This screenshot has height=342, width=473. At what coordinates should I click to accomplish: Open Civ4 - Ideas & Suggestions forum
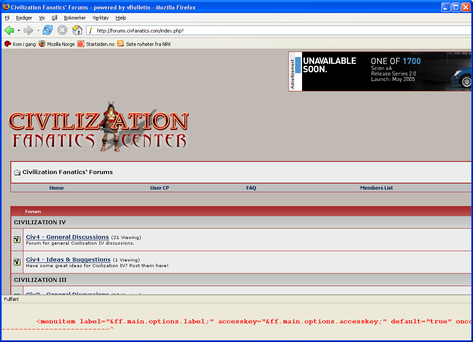[x=68, y=260]
